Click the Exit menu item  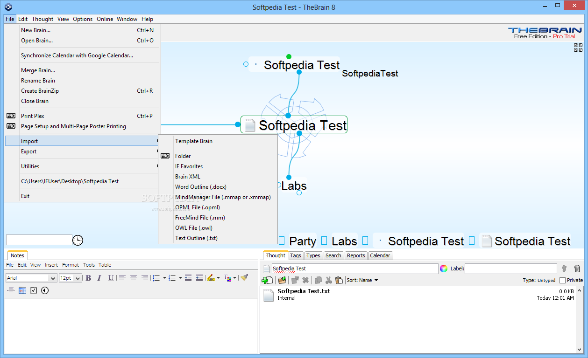click(83, 196)
